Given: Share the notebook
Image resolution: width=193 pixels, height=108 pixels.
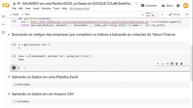Looking at the screenshot, I should (x=167, y=6).
